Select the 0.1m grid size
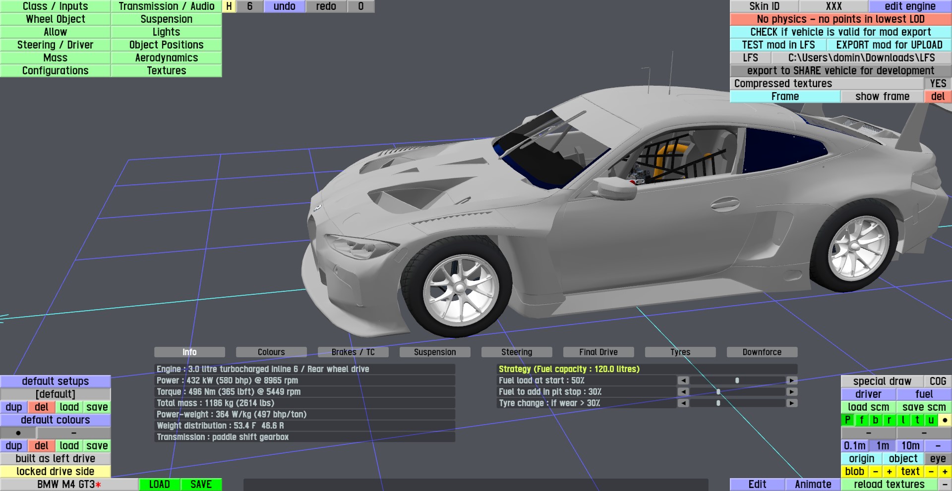Screen dimensions: 952x491 click(855, 446)
